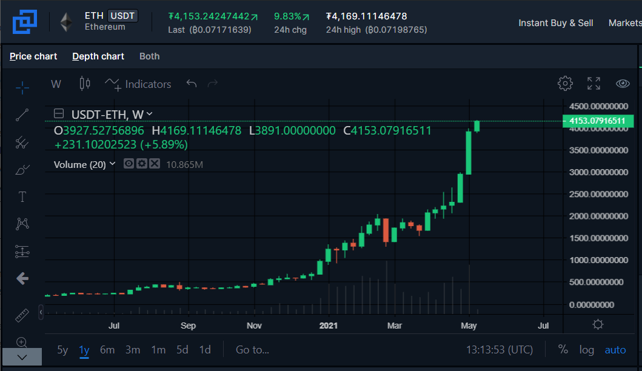
Task: Open Instant Buy & Sell page
Action: click(x=555, y=23)
